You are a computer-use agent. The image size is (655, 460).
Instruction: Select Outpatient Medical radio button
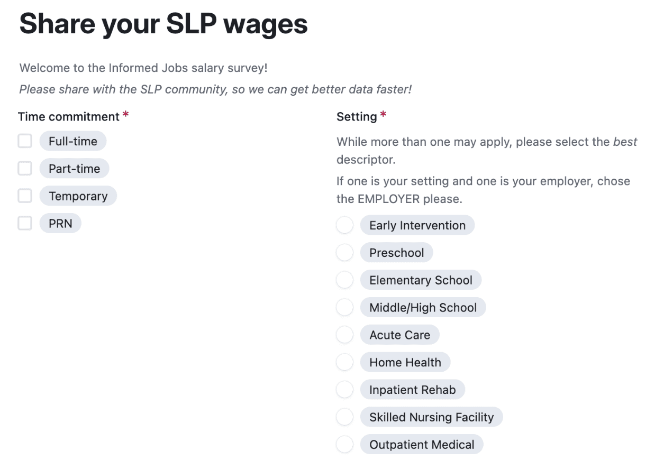click(x=344, y=445)
